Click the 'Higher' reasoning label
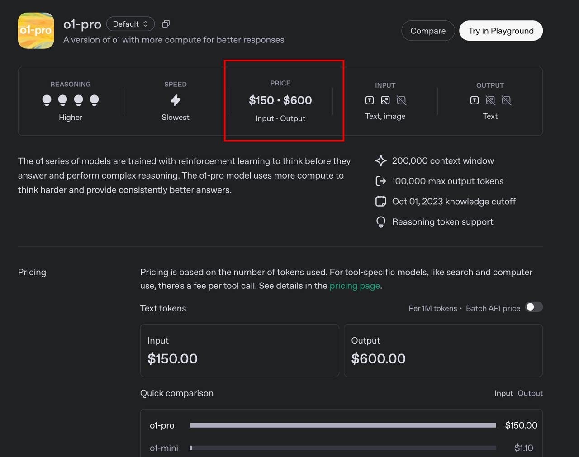This screenshot has height=457, width=579. 71,118
